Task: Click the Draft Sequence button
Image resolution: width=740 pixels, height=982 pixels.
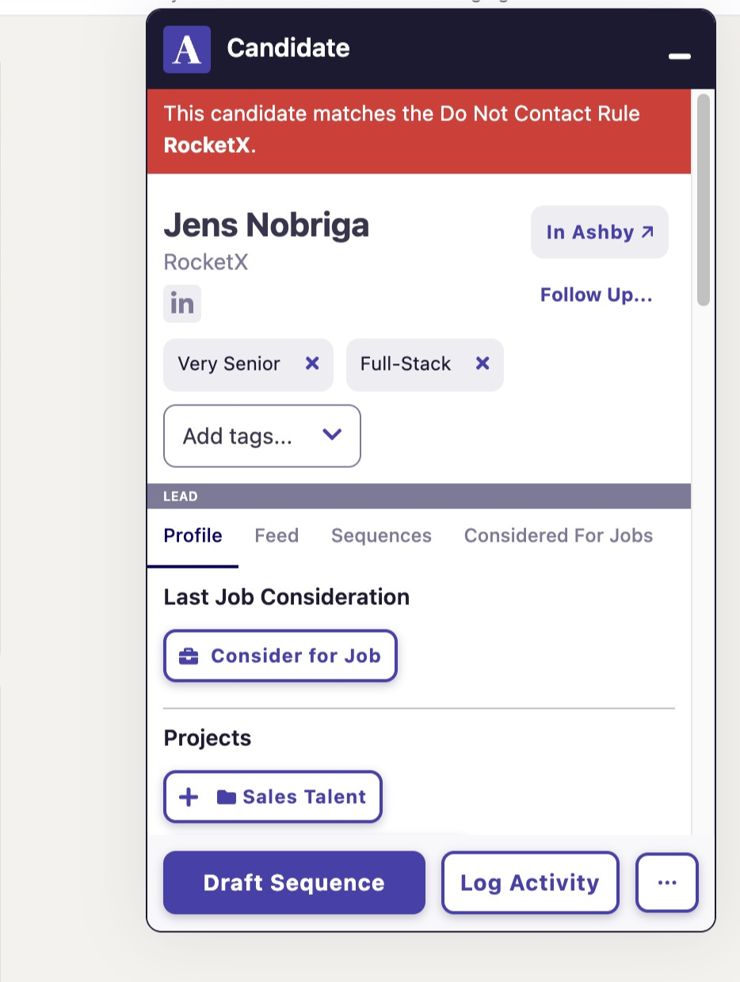Action: [294, 883]
